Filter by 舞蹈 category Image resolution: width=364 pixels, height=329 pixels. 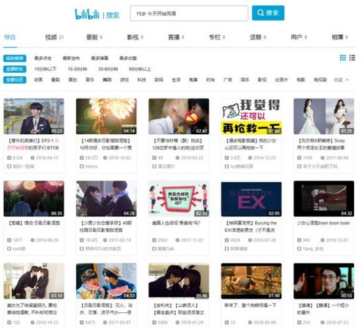pos(107,80)
